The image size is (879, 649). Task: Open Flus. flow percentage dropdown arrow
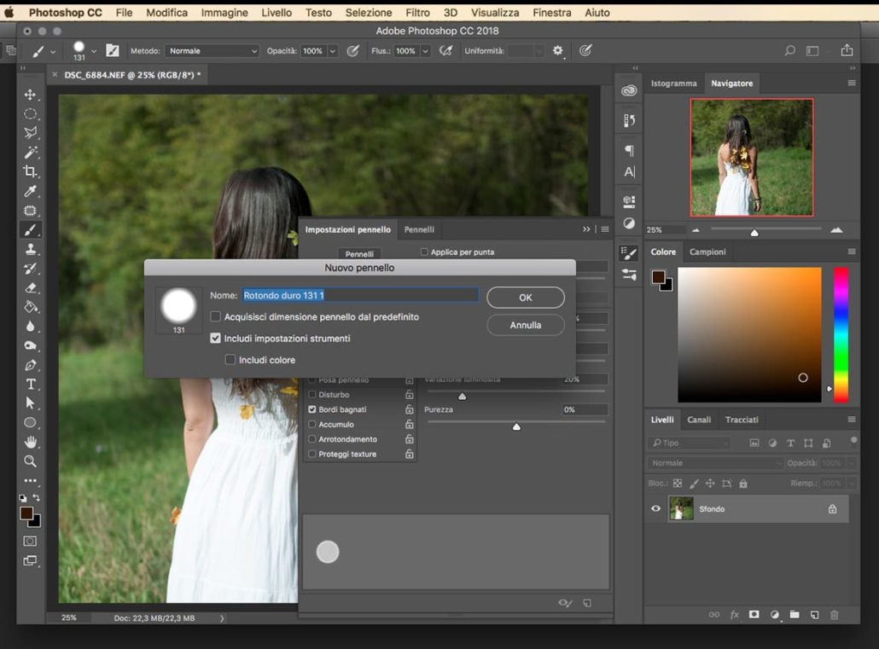pos(426,50)
